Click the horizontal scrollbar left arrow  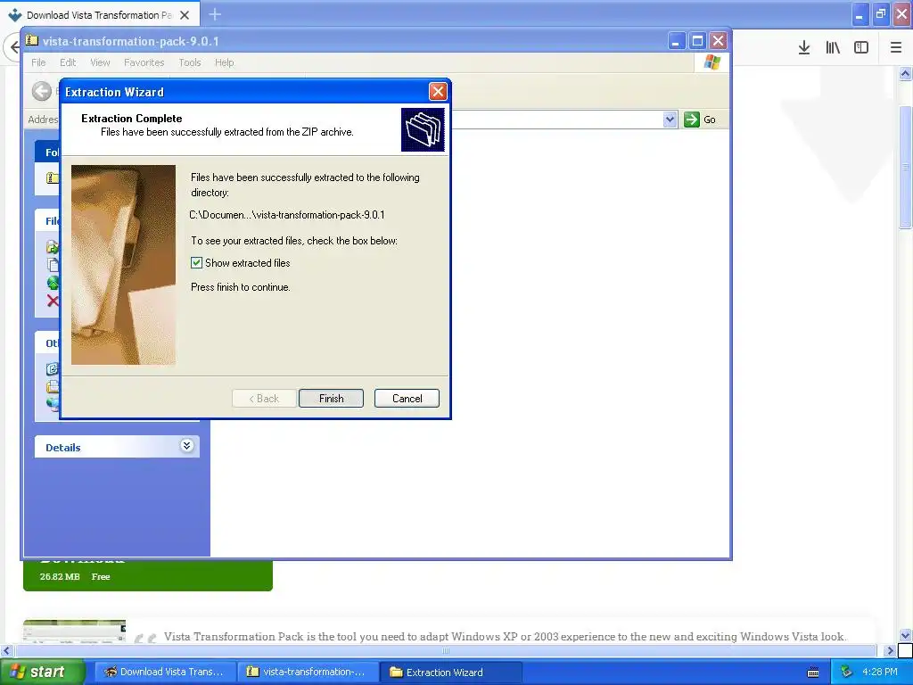(6, 650)
